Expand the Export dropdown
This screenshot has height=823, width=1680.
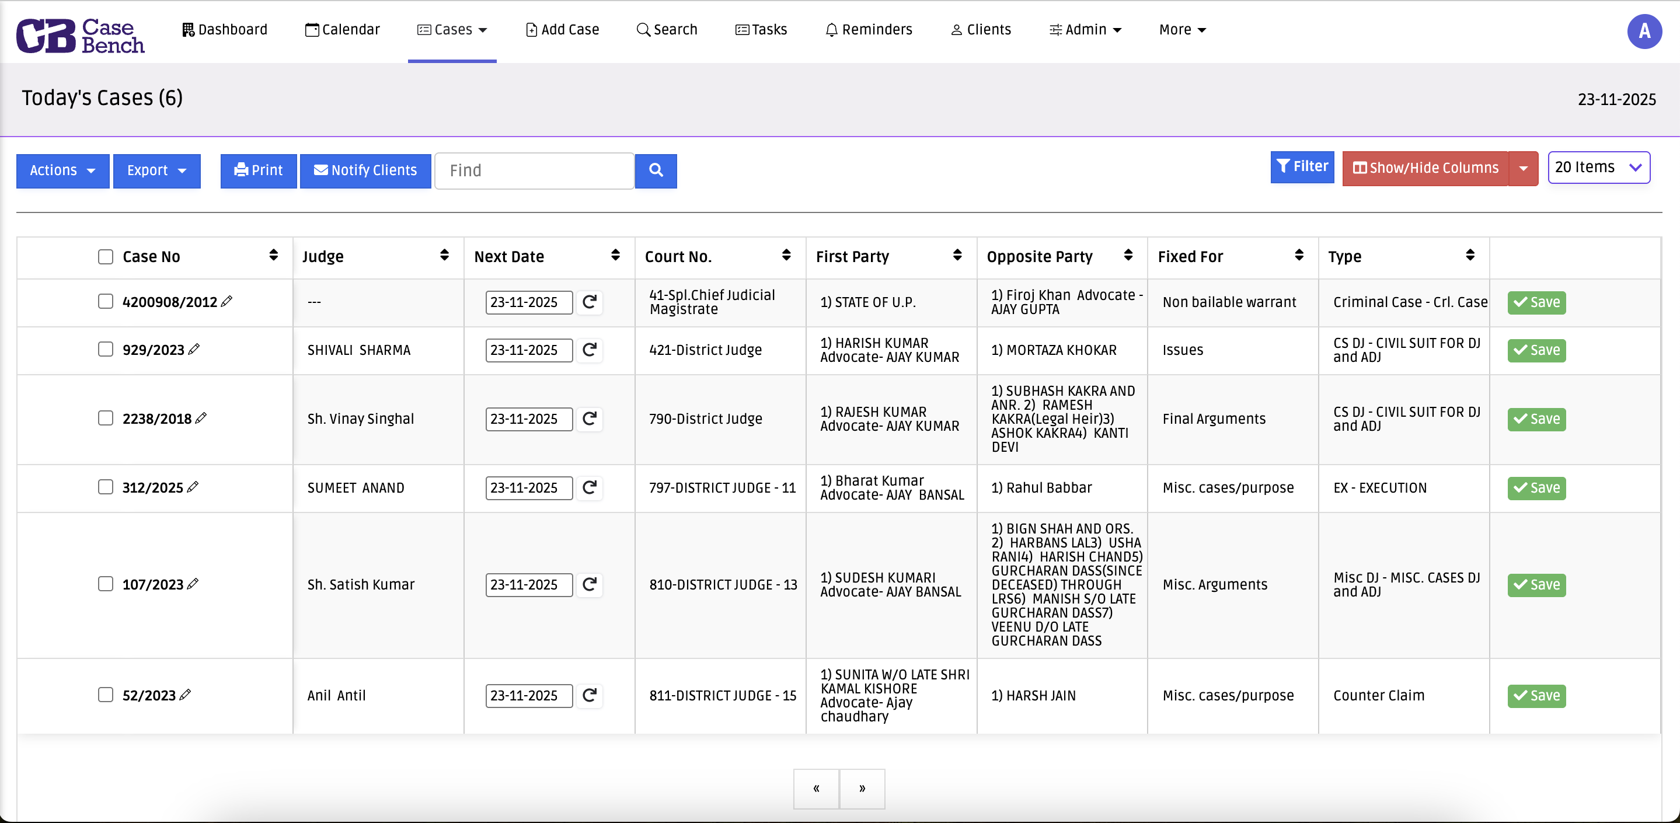coord(156,170)
